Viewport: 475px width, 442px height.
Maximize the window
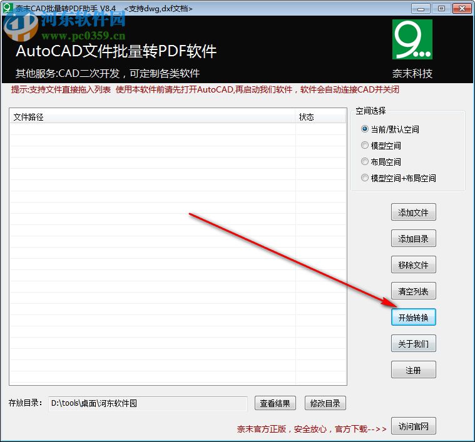pyautogui.click(x=441, y=9)
